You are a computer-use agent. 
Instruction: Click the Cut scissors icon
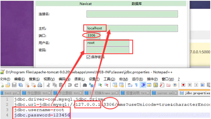[48, 85]
